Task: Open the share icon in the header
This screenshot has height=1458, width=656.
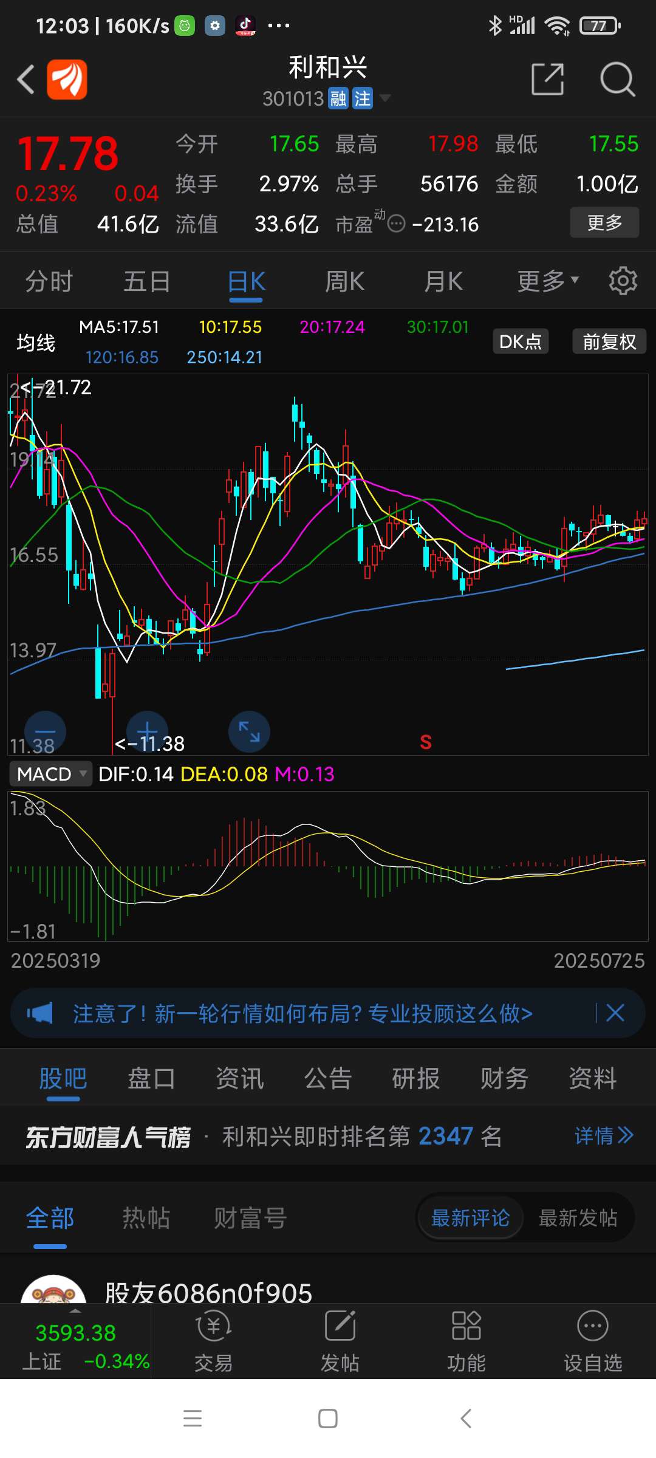Action: point(548,79)
